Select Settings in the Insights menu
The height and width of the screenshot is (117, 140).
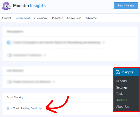tap(122, 87)
